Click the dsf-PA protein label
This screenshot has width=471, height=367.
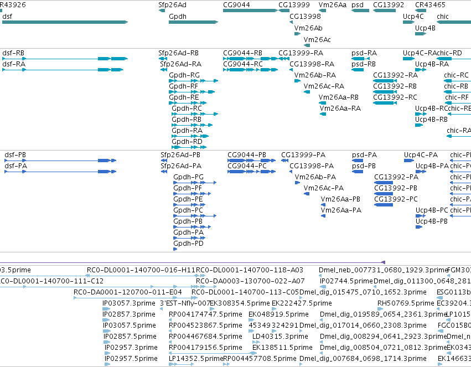coord(15,166)
